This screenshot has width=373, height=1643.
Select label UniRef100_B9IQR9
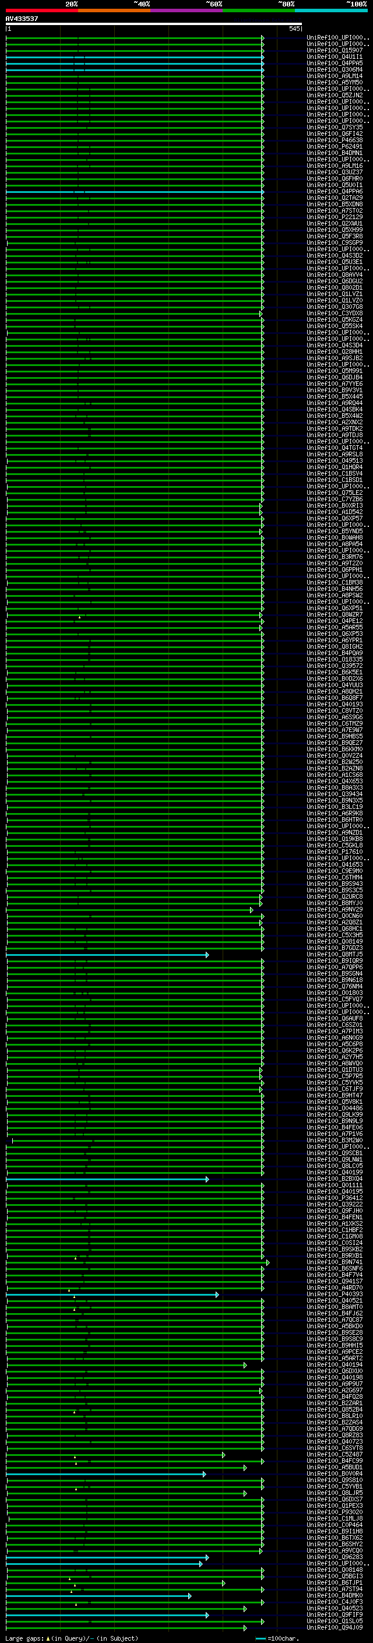pyautogui.click(x=335, y=961)
